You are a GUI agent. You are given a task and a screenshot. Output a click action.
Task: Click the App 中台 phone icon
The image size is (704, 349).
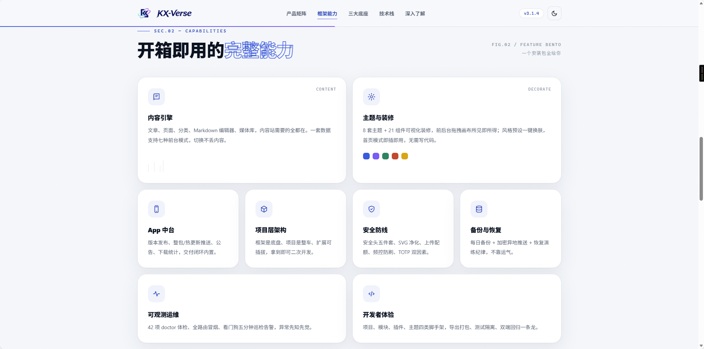point(156,209)
